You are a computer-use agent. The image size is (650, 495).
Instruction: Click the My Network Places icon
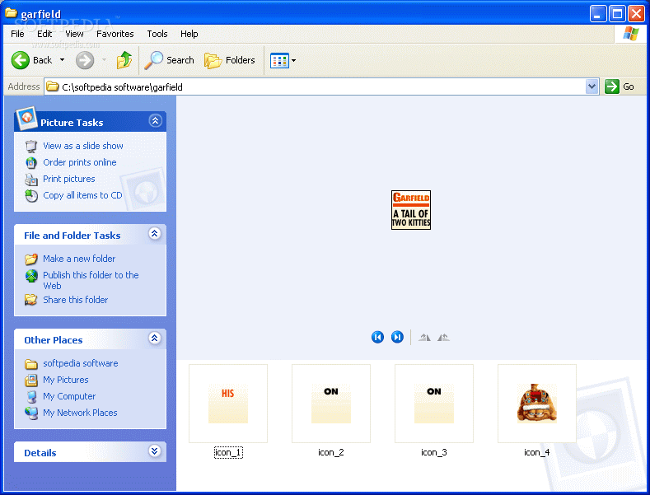click(x=31, y=413)
